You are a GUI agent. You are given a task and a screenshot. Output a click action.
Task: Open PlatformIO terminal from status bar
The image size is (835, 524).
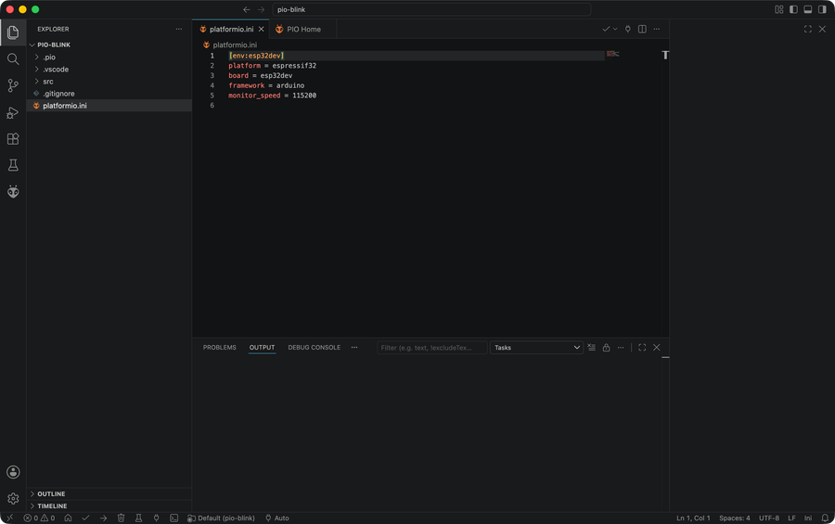[173, 518]
